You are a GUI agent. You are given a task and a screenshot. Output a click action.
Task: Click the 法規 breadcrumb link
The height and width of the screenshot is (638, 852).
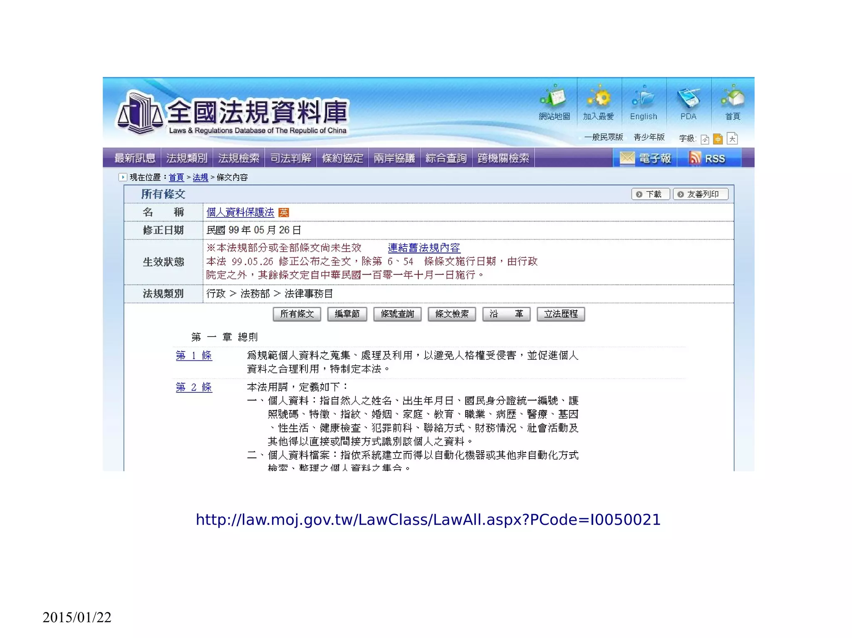click(x=201, y=177)
